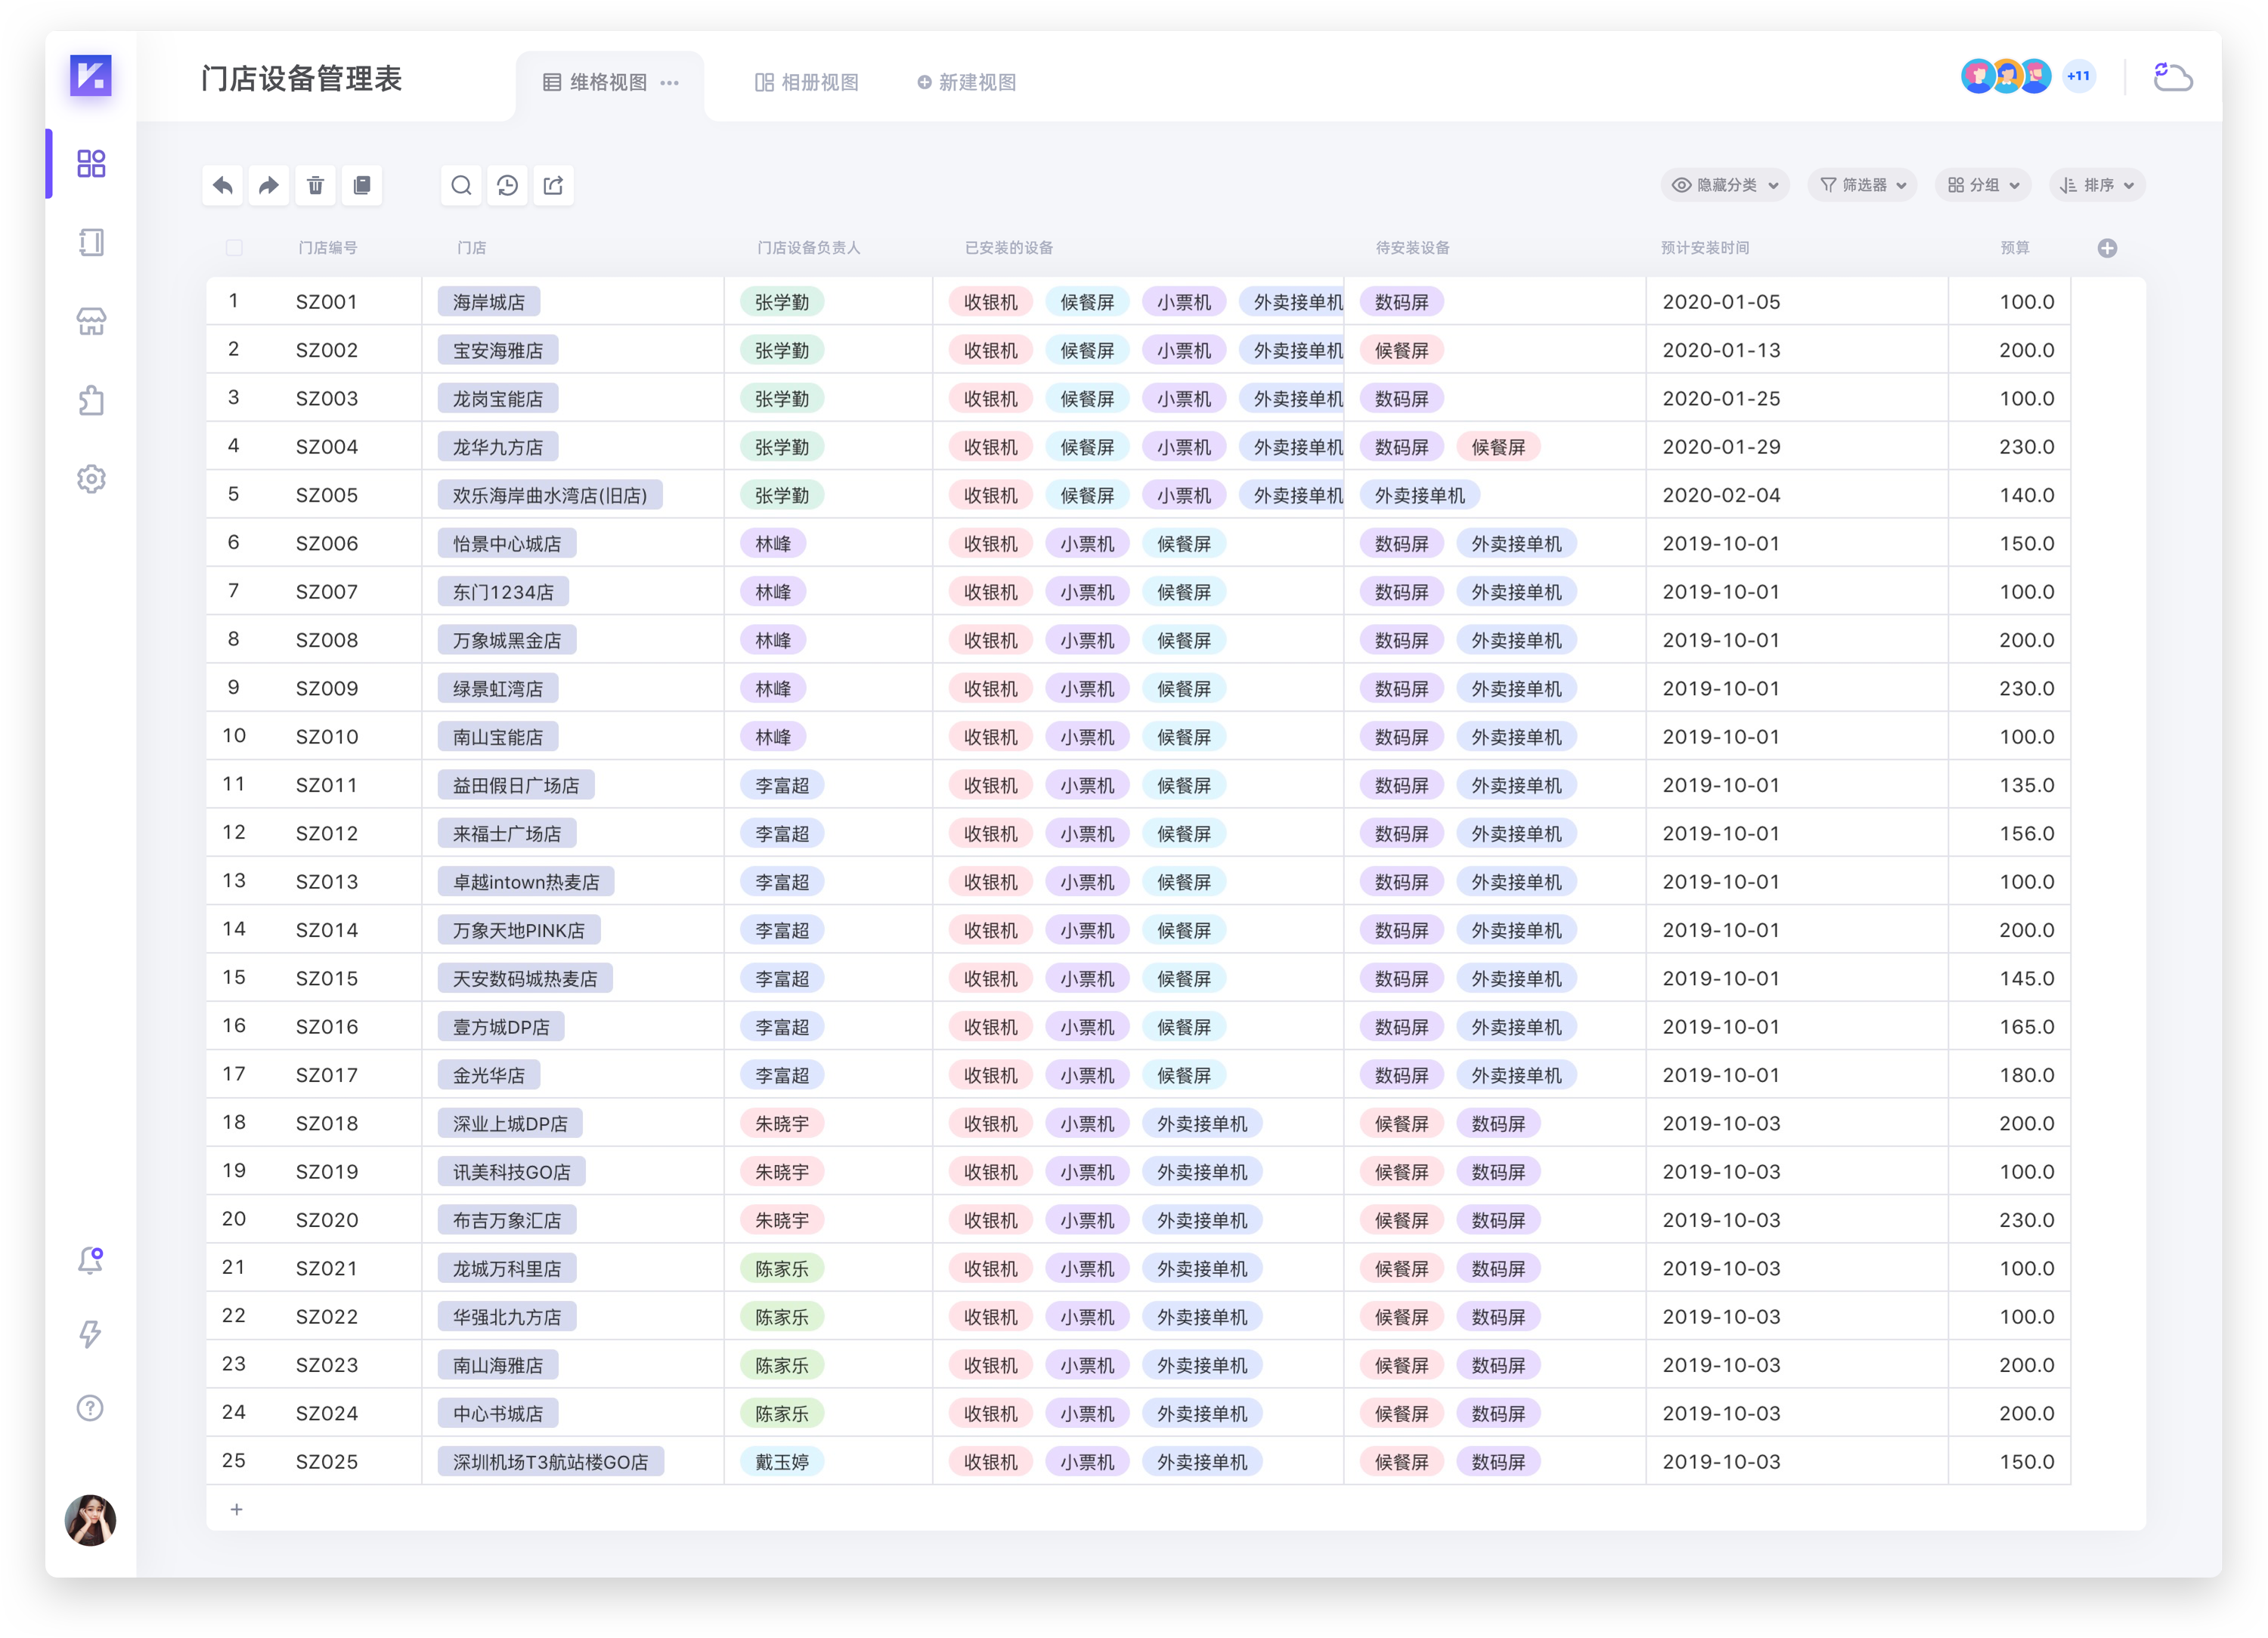Click the add new row plus

[236, 1509]
